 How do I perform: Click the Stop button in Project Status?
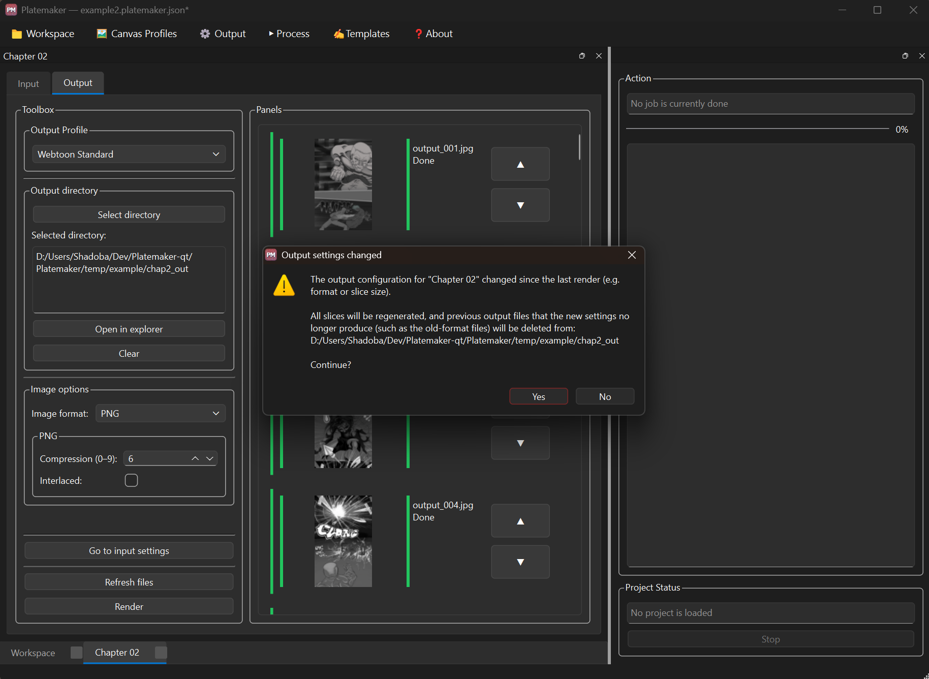[x=770, y=639]
